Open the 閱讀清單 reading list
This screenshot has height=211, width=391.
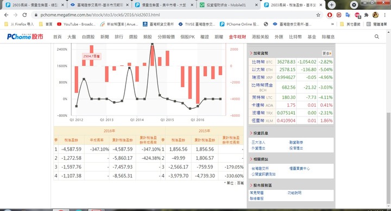coord(376,24)
